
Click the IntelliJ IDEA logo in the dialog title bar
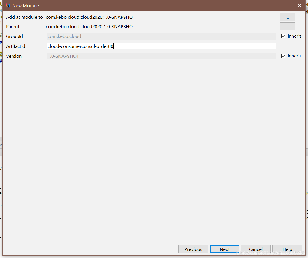[8, 5]
